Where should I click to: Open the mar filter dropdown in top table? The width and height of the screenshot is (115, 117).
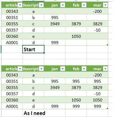coord(105,5)
